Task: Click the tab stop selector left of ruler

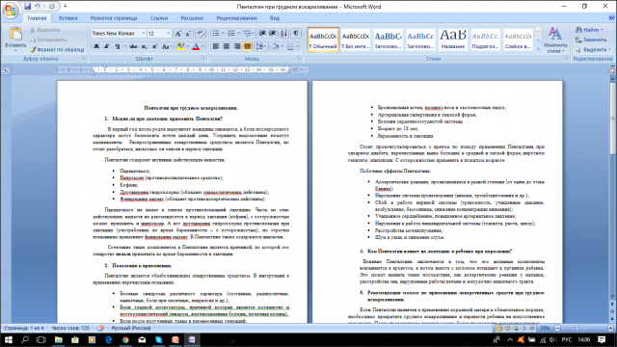Action: tap(7, 70)
